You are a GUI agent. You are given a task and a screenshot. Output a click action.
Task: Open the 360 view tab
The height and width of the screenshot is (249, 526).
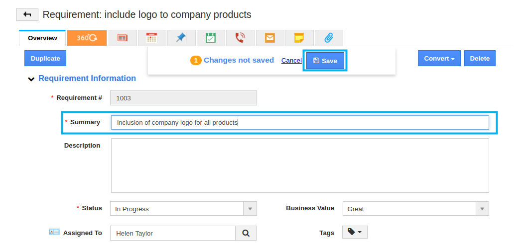coord(87,38)
